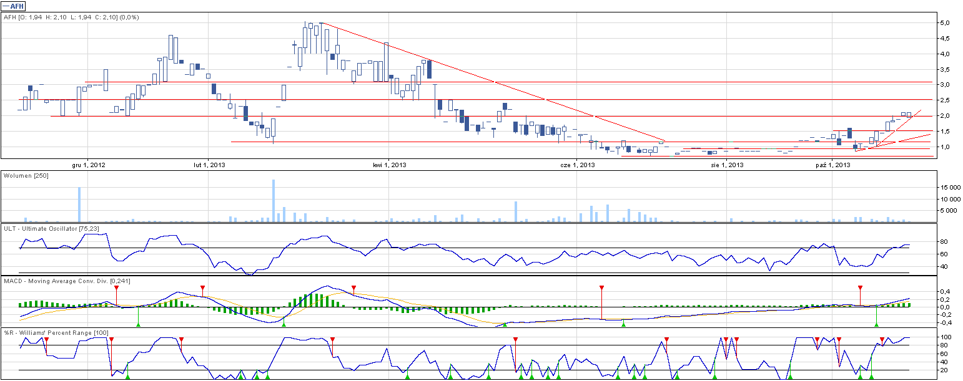Click the leftmost green MACD buy marker
This screenshot has width=963, height=381.
(139, 324)
